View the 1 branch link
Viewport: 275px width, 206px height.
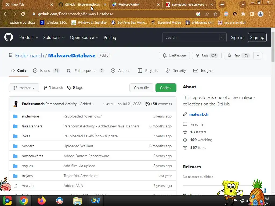point(53,88)
